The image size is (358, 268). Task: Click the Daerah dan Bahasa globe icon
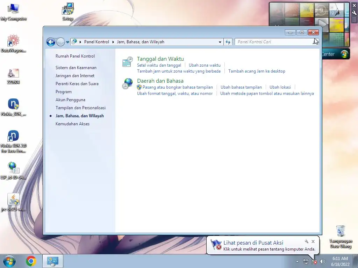pyautogui.click(x=127, y=84)
